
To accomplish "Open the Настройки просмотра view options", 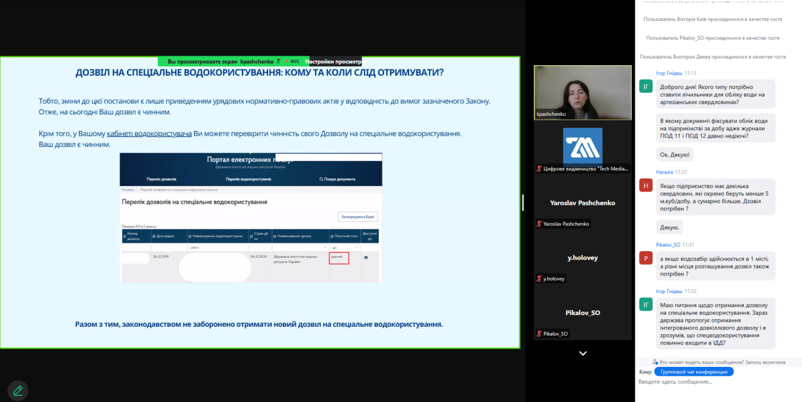I will coord(333,61).
